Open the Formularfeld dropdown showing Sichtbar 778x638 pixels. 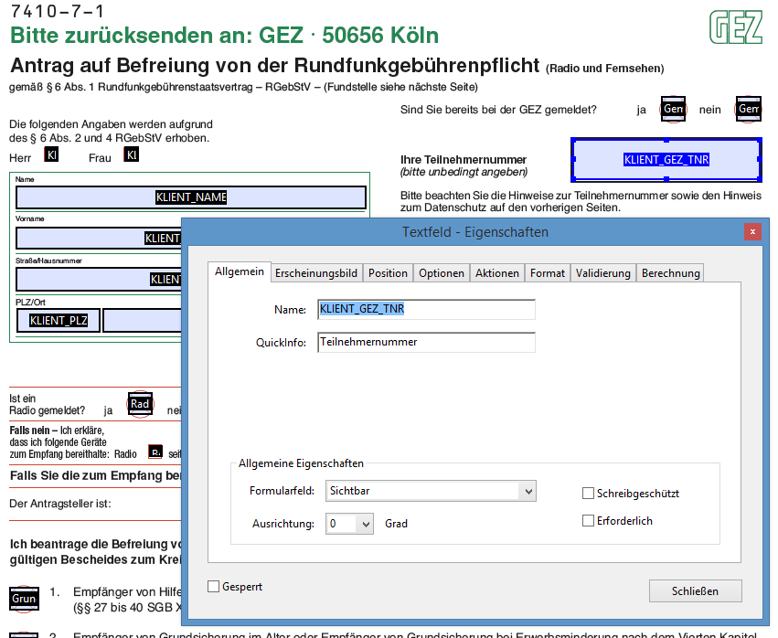pyautogui.click(x=431, y=491)
